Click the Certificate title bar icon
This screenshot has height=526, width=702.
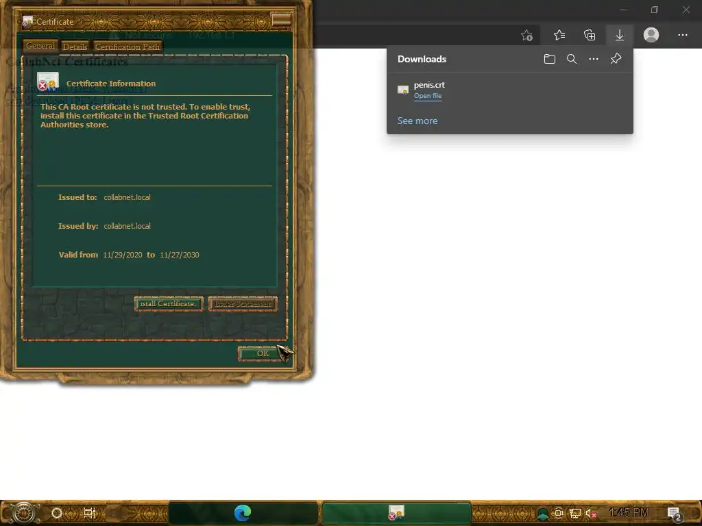pos(27,21)
